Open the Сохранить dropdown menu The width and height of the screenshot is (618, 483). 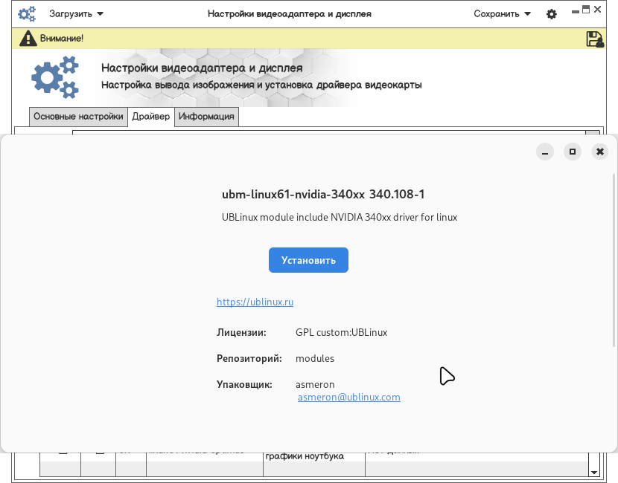pyautogui.click(x=502, y=14)
